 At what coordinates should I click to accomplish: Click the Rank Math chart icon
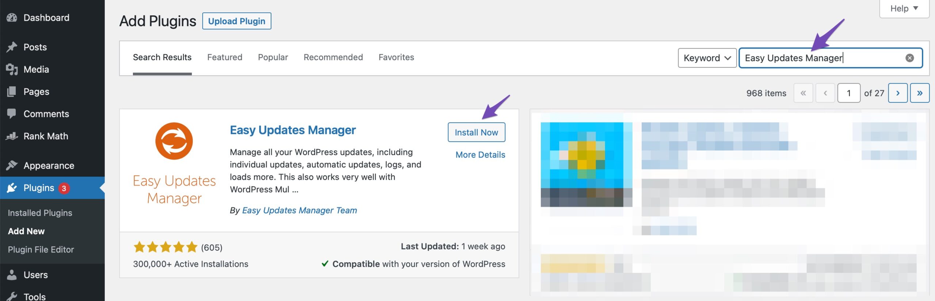tap(12, 136)
